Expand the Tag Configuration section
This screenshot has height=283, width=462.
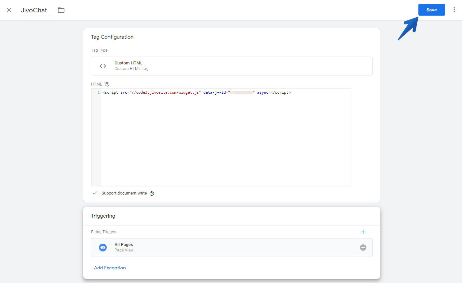point(112,37)
